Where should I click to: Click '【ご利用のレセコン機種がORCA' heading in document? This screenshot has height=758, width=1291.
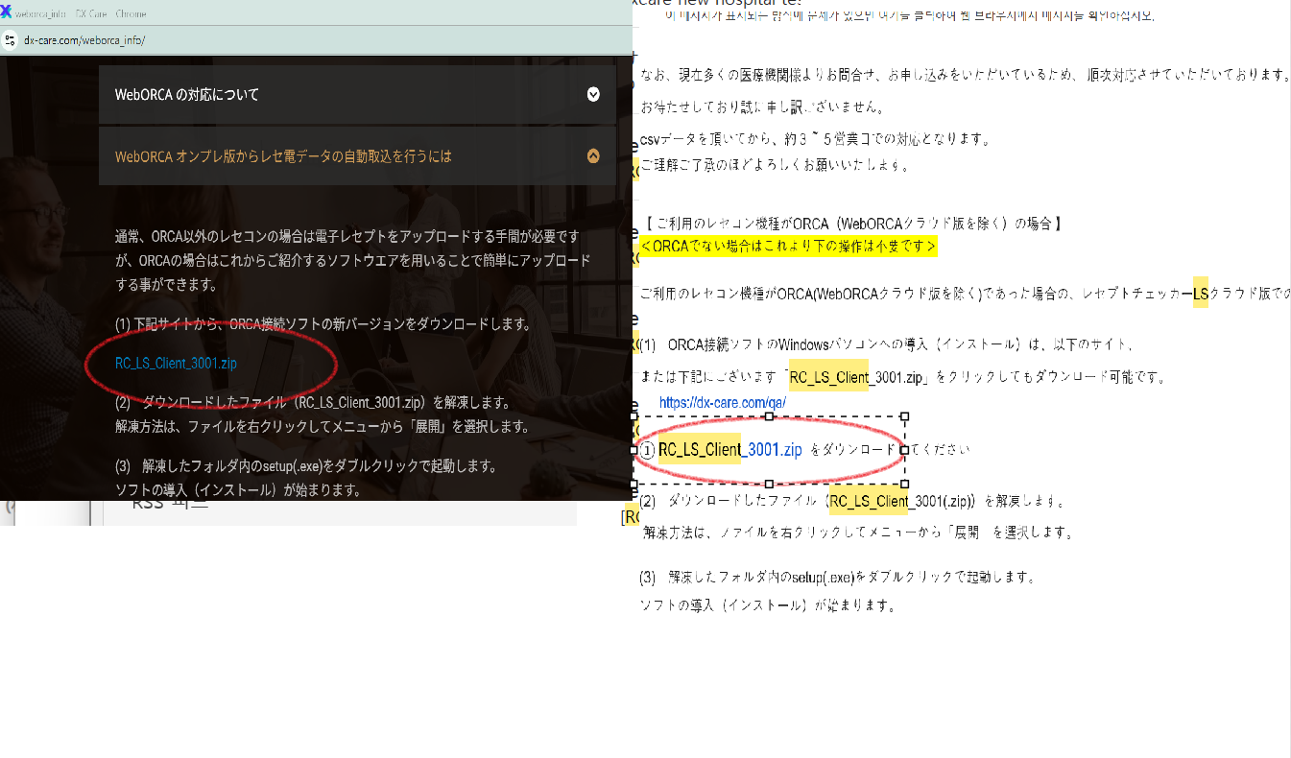(x=851, y=224)
